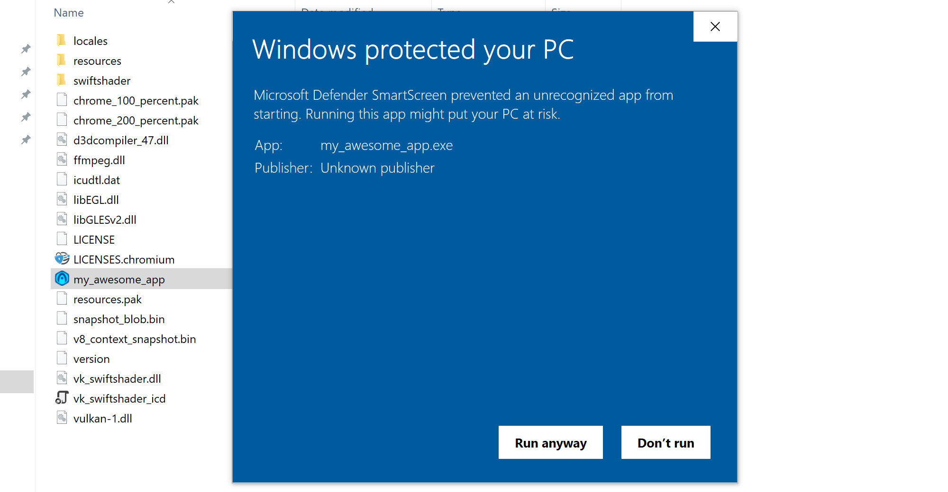The height and width of the screenshot is (492, 948).
Task: Select 'vk_swiftshader_icd' file name
Action: click(119, 399)
